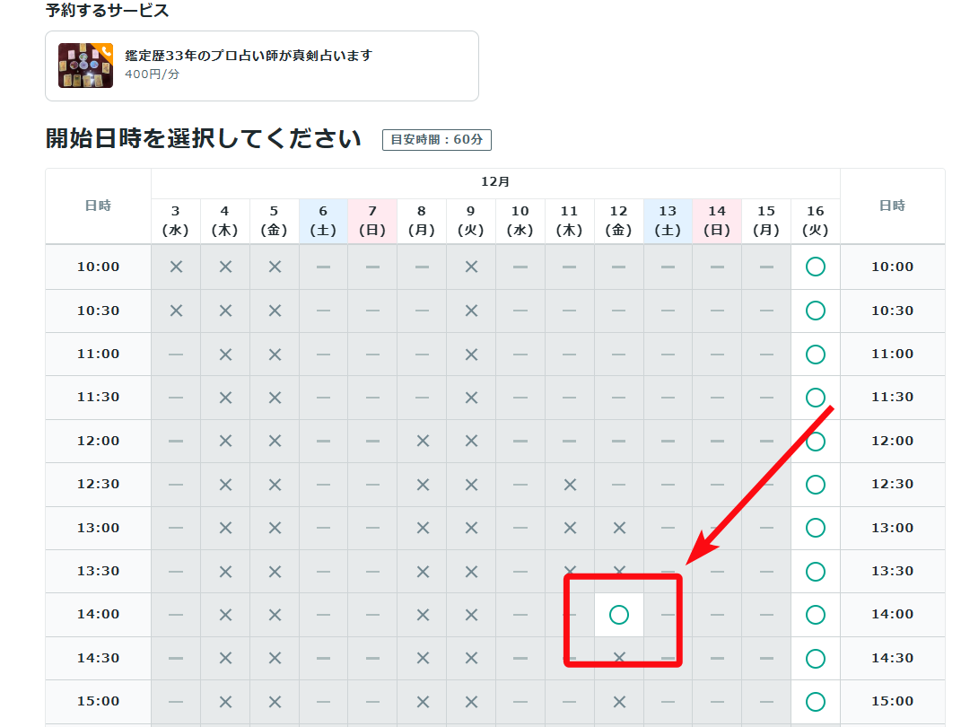
Task: Choose the 13:00 open slot on the 16th
Action: coord(815,528)
